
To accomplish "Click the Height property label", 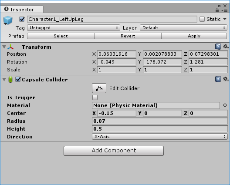I will point(16,129).
